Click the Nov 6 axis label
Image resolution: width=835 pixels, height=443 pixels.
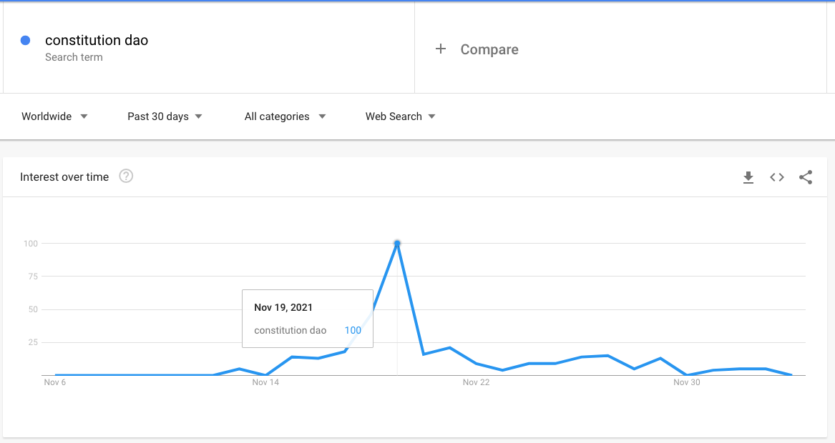click(55, 382)
